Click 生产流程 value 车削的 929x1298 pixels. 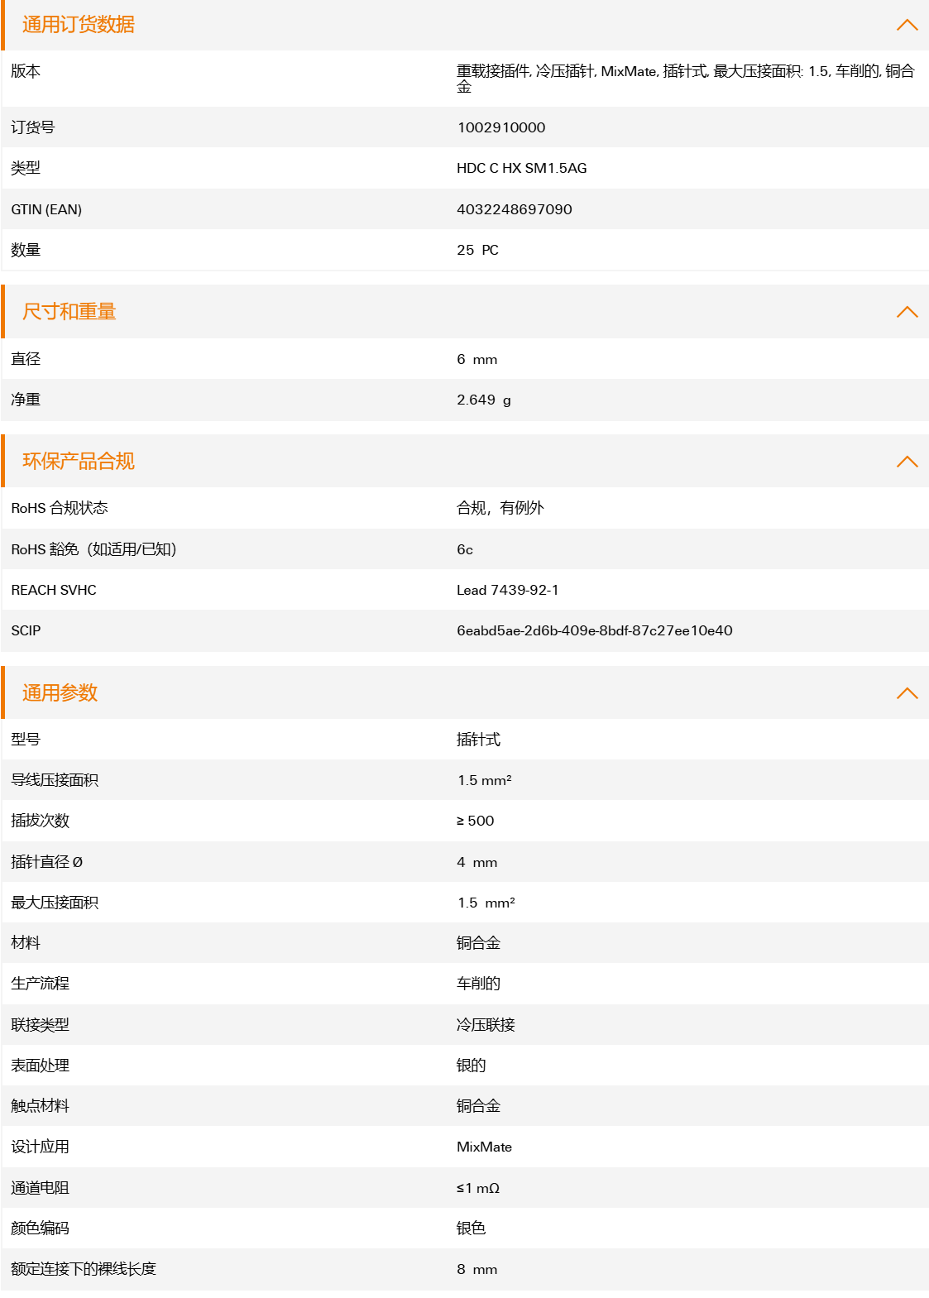[x=479, y=984]
